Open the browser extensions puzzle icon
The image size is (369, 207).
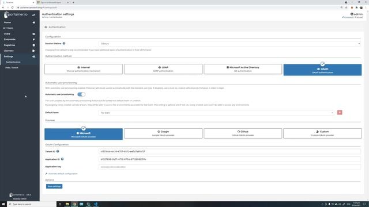(x=356, y=7)
